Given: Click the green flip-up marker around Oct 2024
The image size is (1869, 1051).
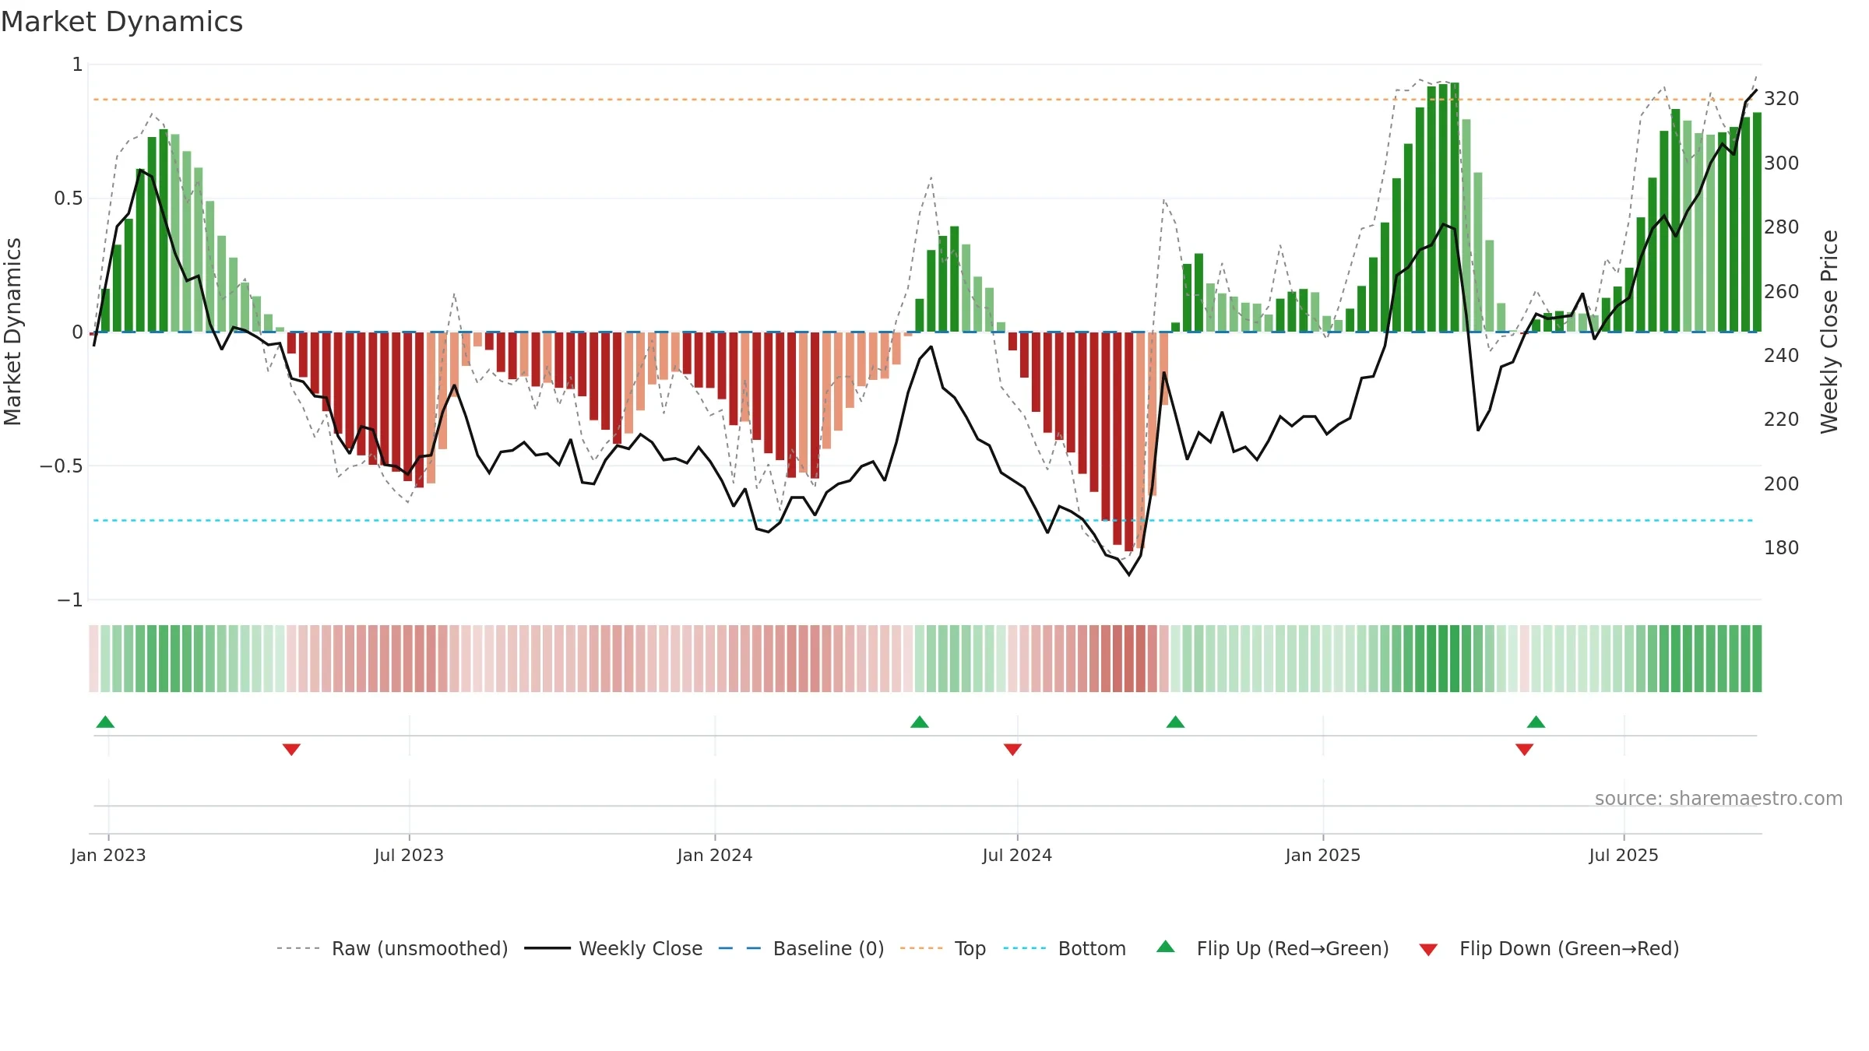Looking at the screenshot, I should [1176, 722].
